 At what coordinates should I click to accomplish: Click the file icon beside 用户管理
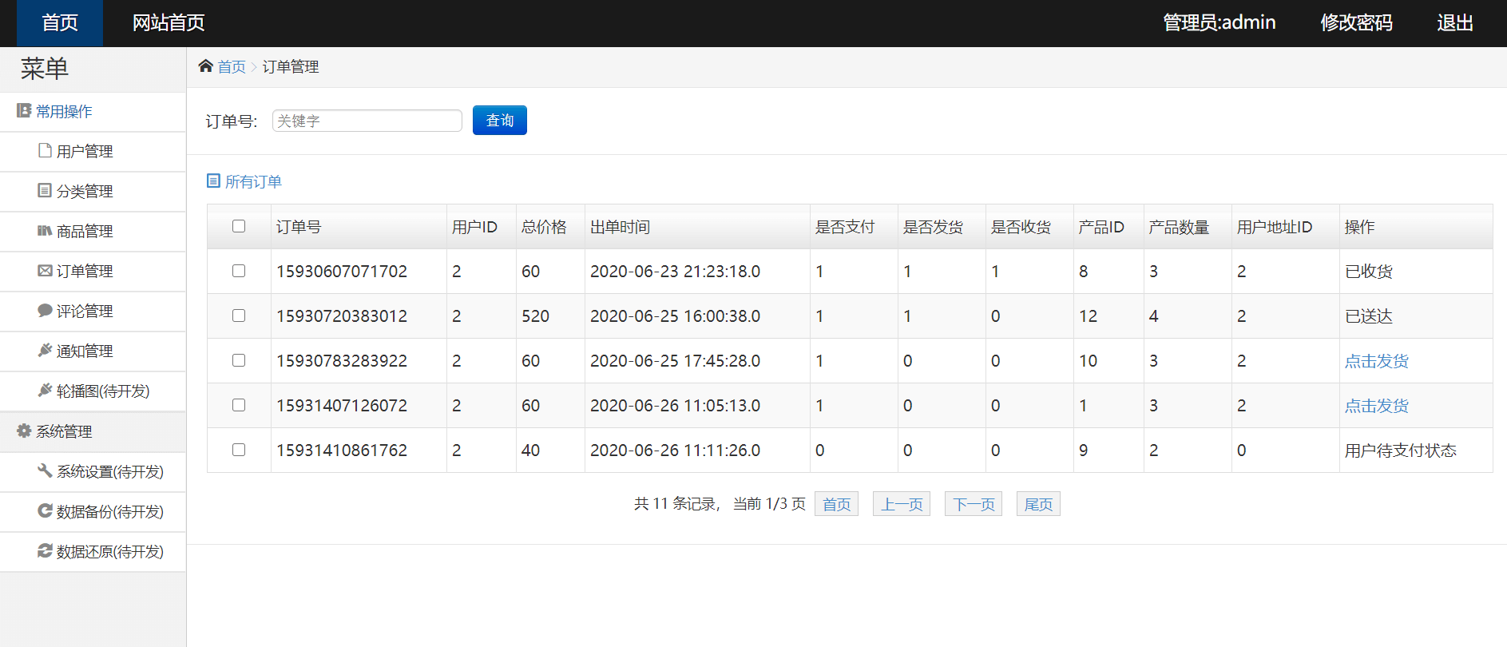click(46, 150)
